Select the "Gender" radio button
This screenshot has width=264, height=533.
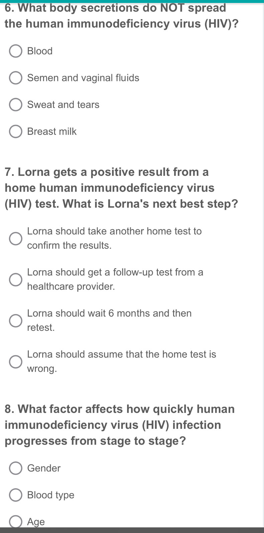coord(15,468)
